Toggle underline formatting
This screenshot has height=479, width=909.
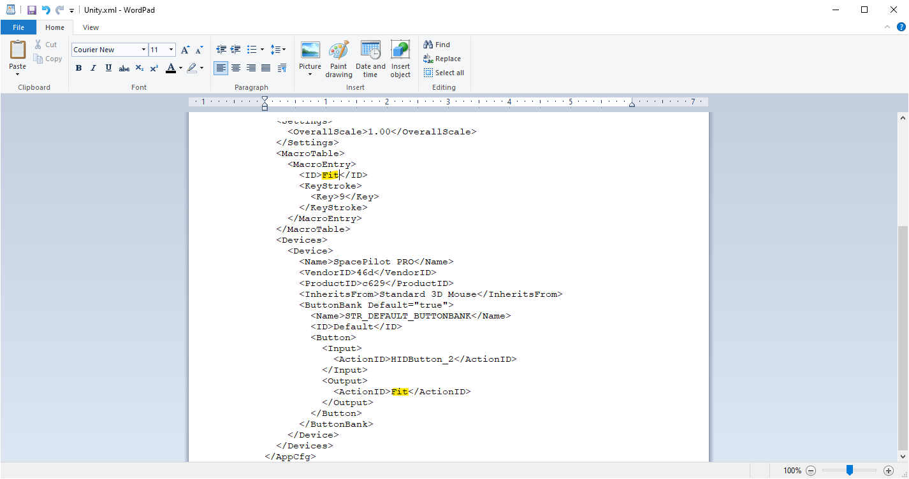108,68
